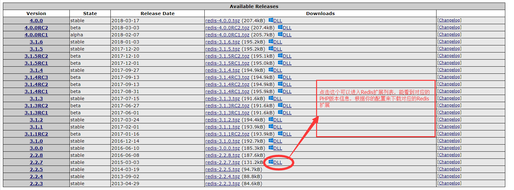View Changelog for version 2.2.5
The image size is (514, 190).
pyautogui.click(x=449, y=169)
